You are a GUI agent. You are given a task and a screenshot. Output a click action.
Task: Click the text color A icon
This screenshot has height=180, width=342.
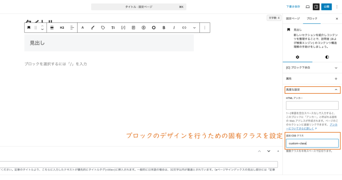pos(83,27)
